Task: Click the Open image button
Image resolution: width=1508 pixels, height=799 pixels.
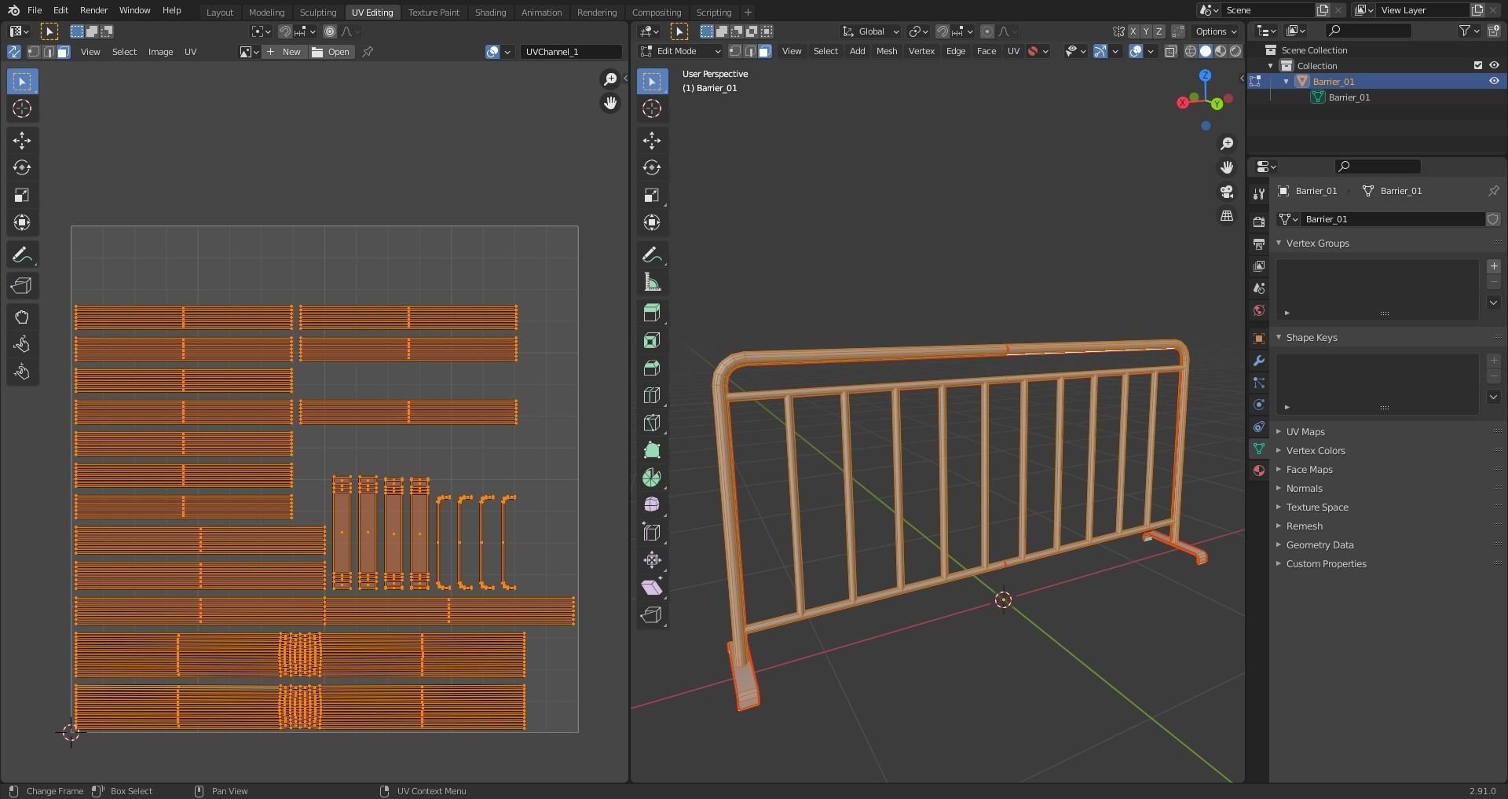Action: pyautogui.click(x=331, y=52)
